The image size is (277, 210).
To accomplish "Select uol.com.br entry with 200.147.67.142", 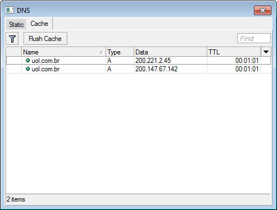I will [x=139, y=69].
